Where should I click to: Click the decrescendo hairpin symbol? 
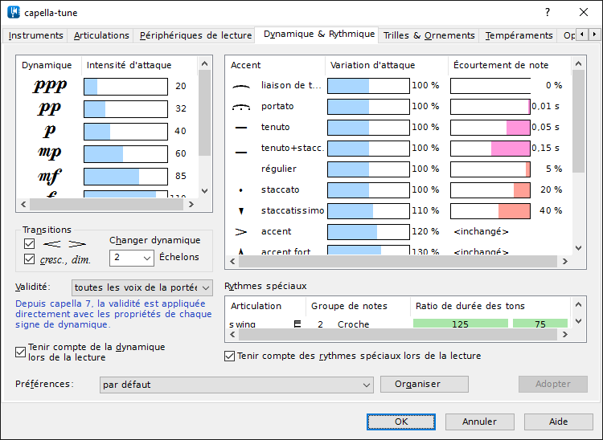coord(77,244)
